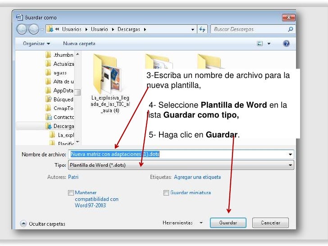This screenshot has width=328, height=246.
Task: Click the Cancelar button
Action: 270,223
